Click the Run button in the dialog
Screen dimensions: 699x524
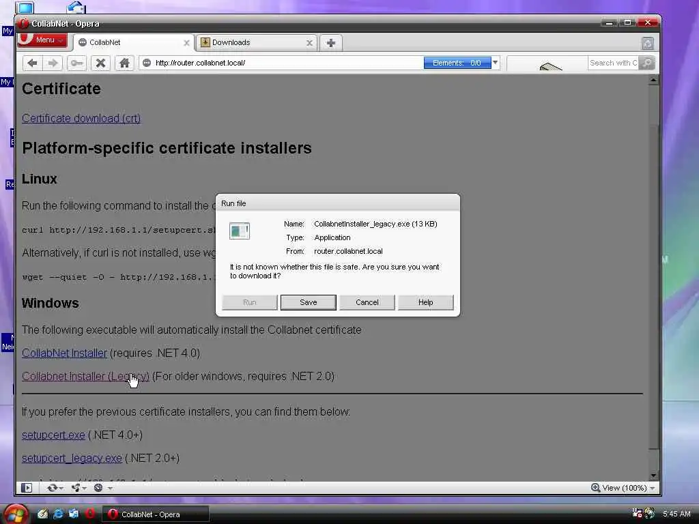(x=250, y=302)
